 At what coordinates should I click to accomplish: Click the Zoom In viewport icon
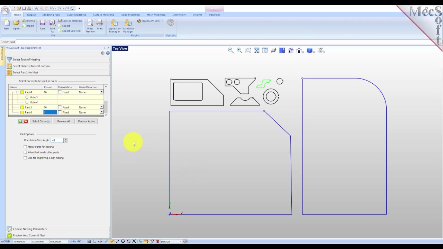coord(239,50)
